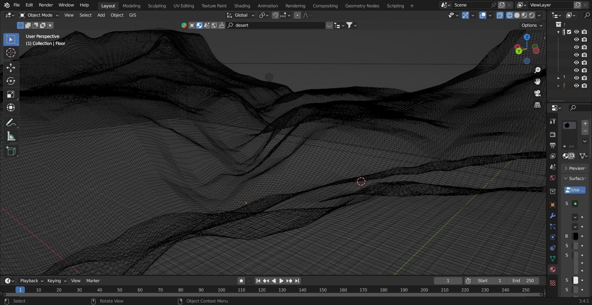Open the Particles properties tab
The image size is (592, 305).
tap(553, 227)
